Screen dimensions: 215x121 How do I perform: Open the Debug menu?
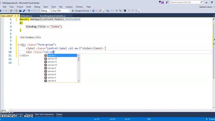37,7
